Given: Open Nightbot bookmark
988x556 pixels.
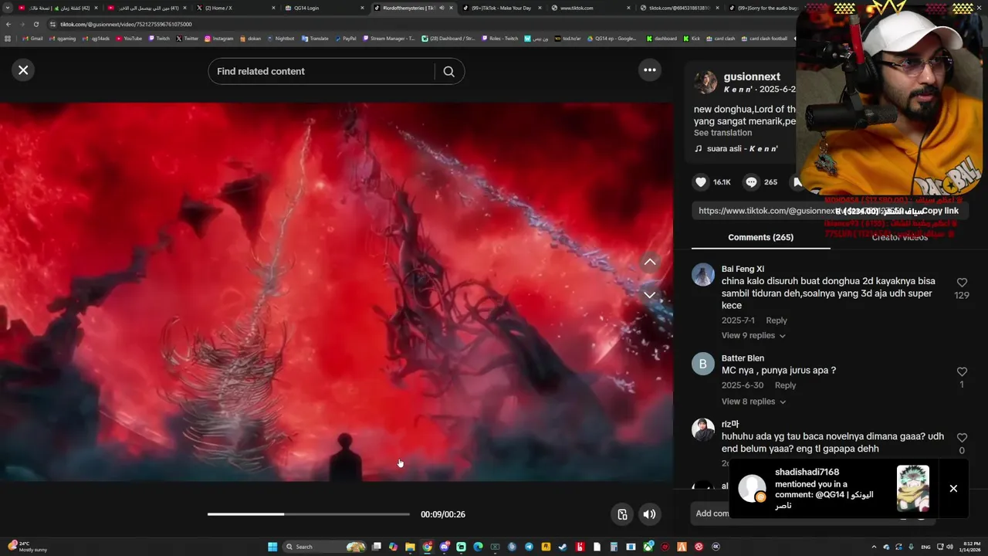Looking at the screenshot, I should (280, 38).
